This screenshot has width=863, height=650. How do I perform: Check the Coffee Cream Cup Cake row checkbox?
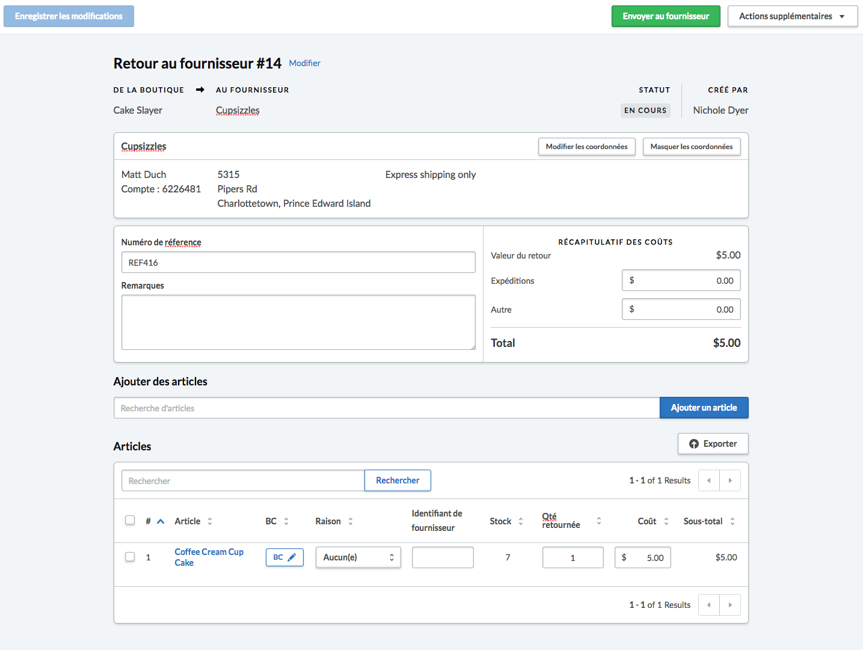click(130, 557)
